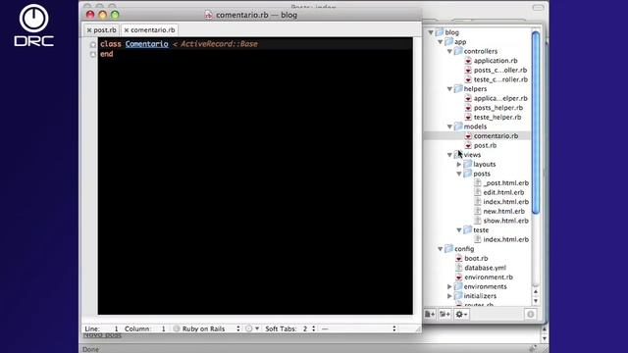Open the project drawer gear action menu

tap(461, 315)
